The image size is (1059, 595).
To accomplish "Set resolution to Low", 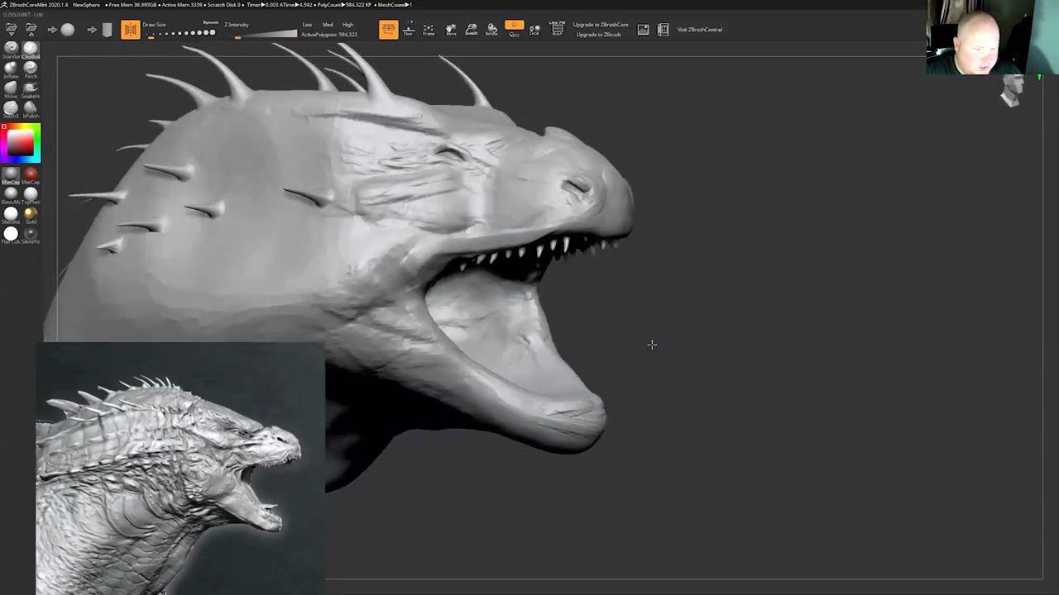I will [307, 25].
